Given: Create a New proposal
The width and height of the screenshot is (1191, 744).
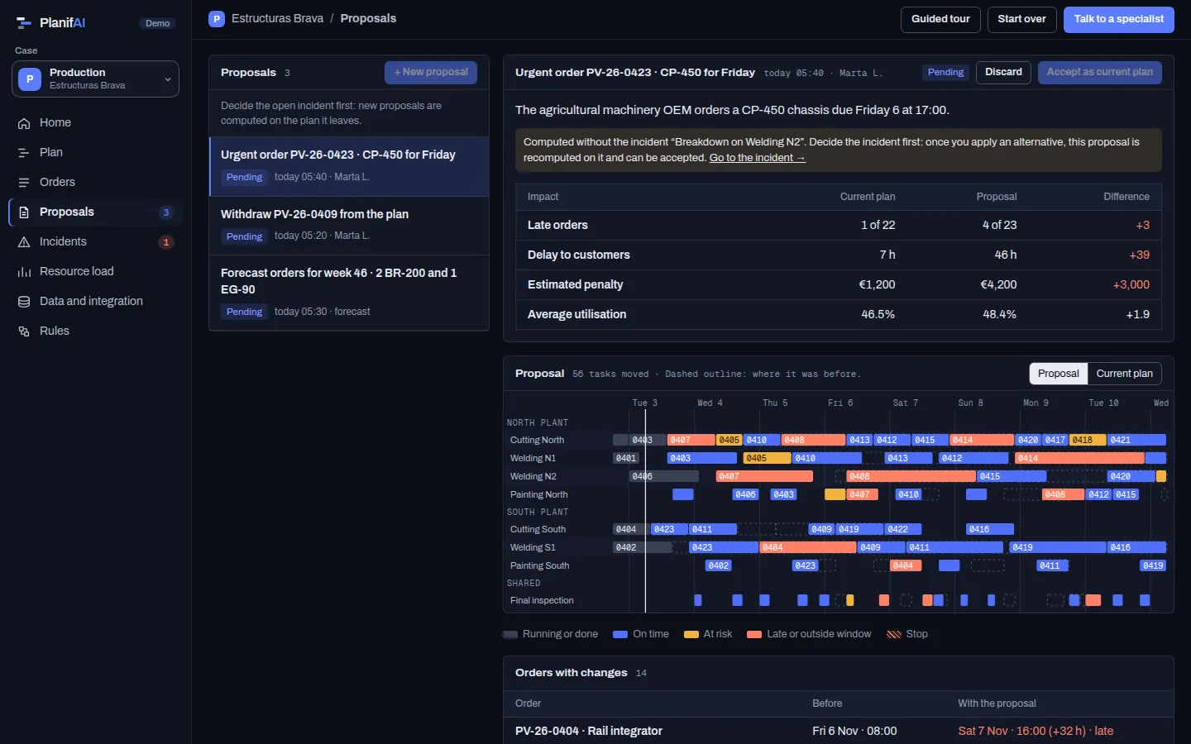Looking at the screenshot, I should [430, 73].
